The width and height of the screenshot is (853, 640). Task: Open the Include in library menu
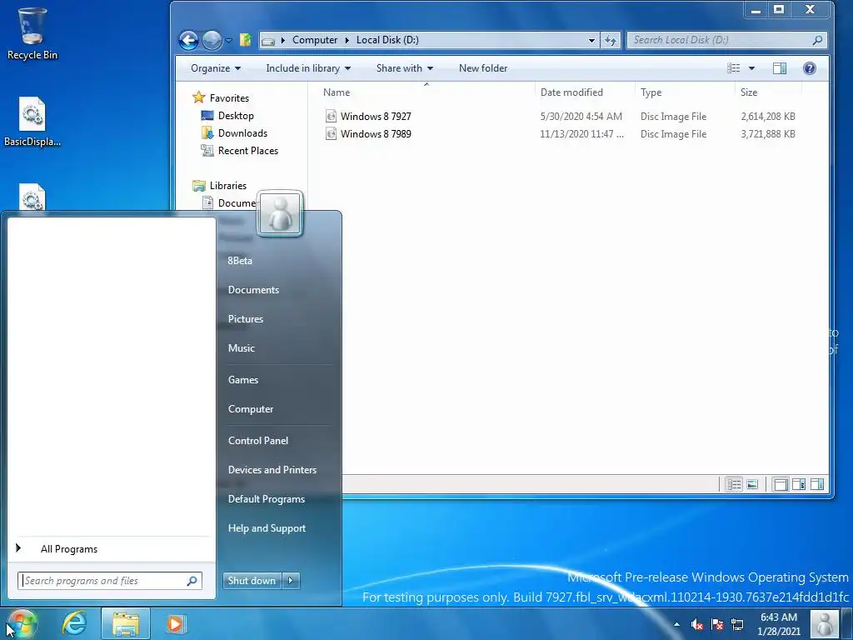(x=308, y=68)
